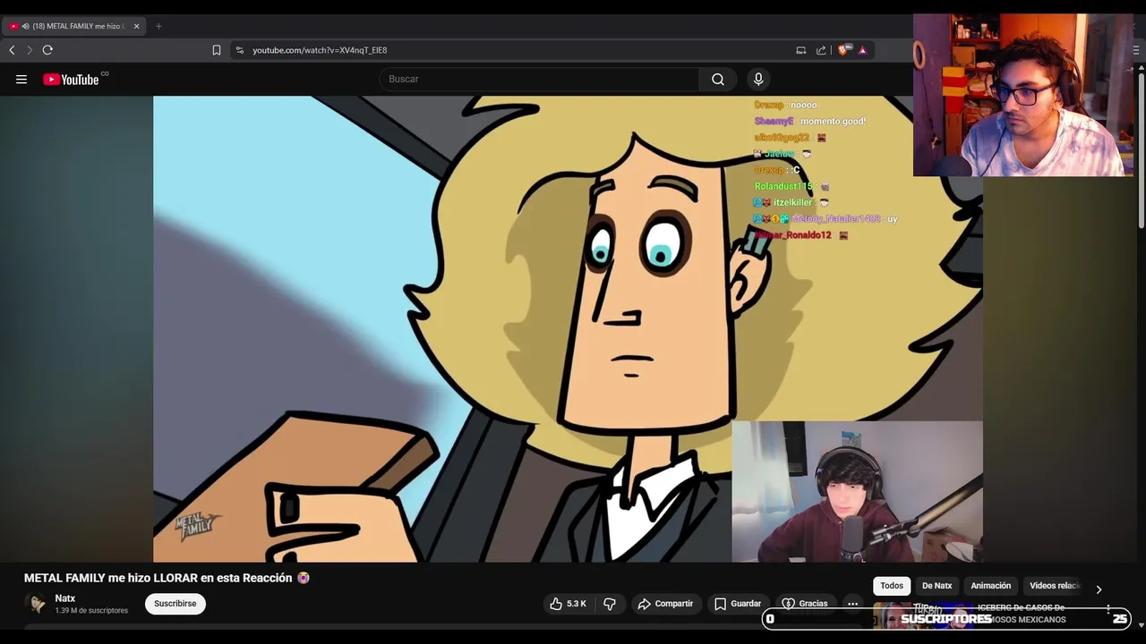Open the Brave Rewards triangle icon

[x=862, y=50]
